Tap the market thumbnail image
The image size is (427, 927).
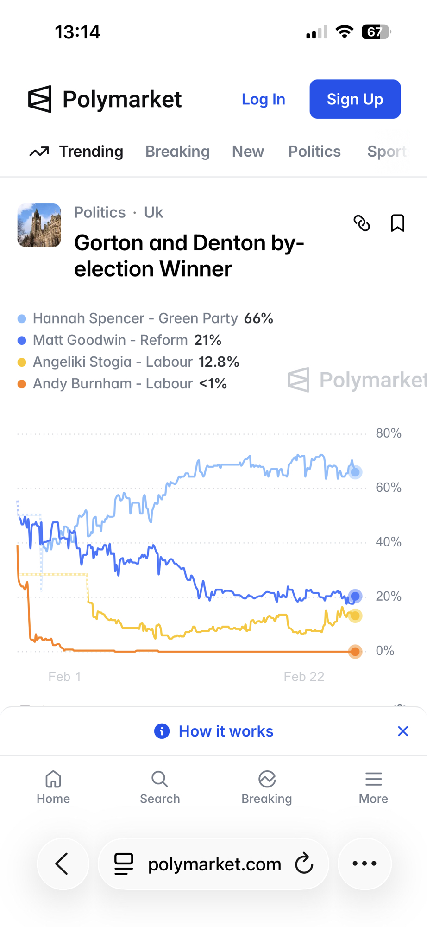(x=39, y=225)
